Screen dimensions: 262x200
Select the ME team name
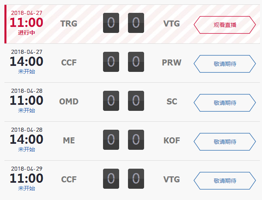pos(69,141)
